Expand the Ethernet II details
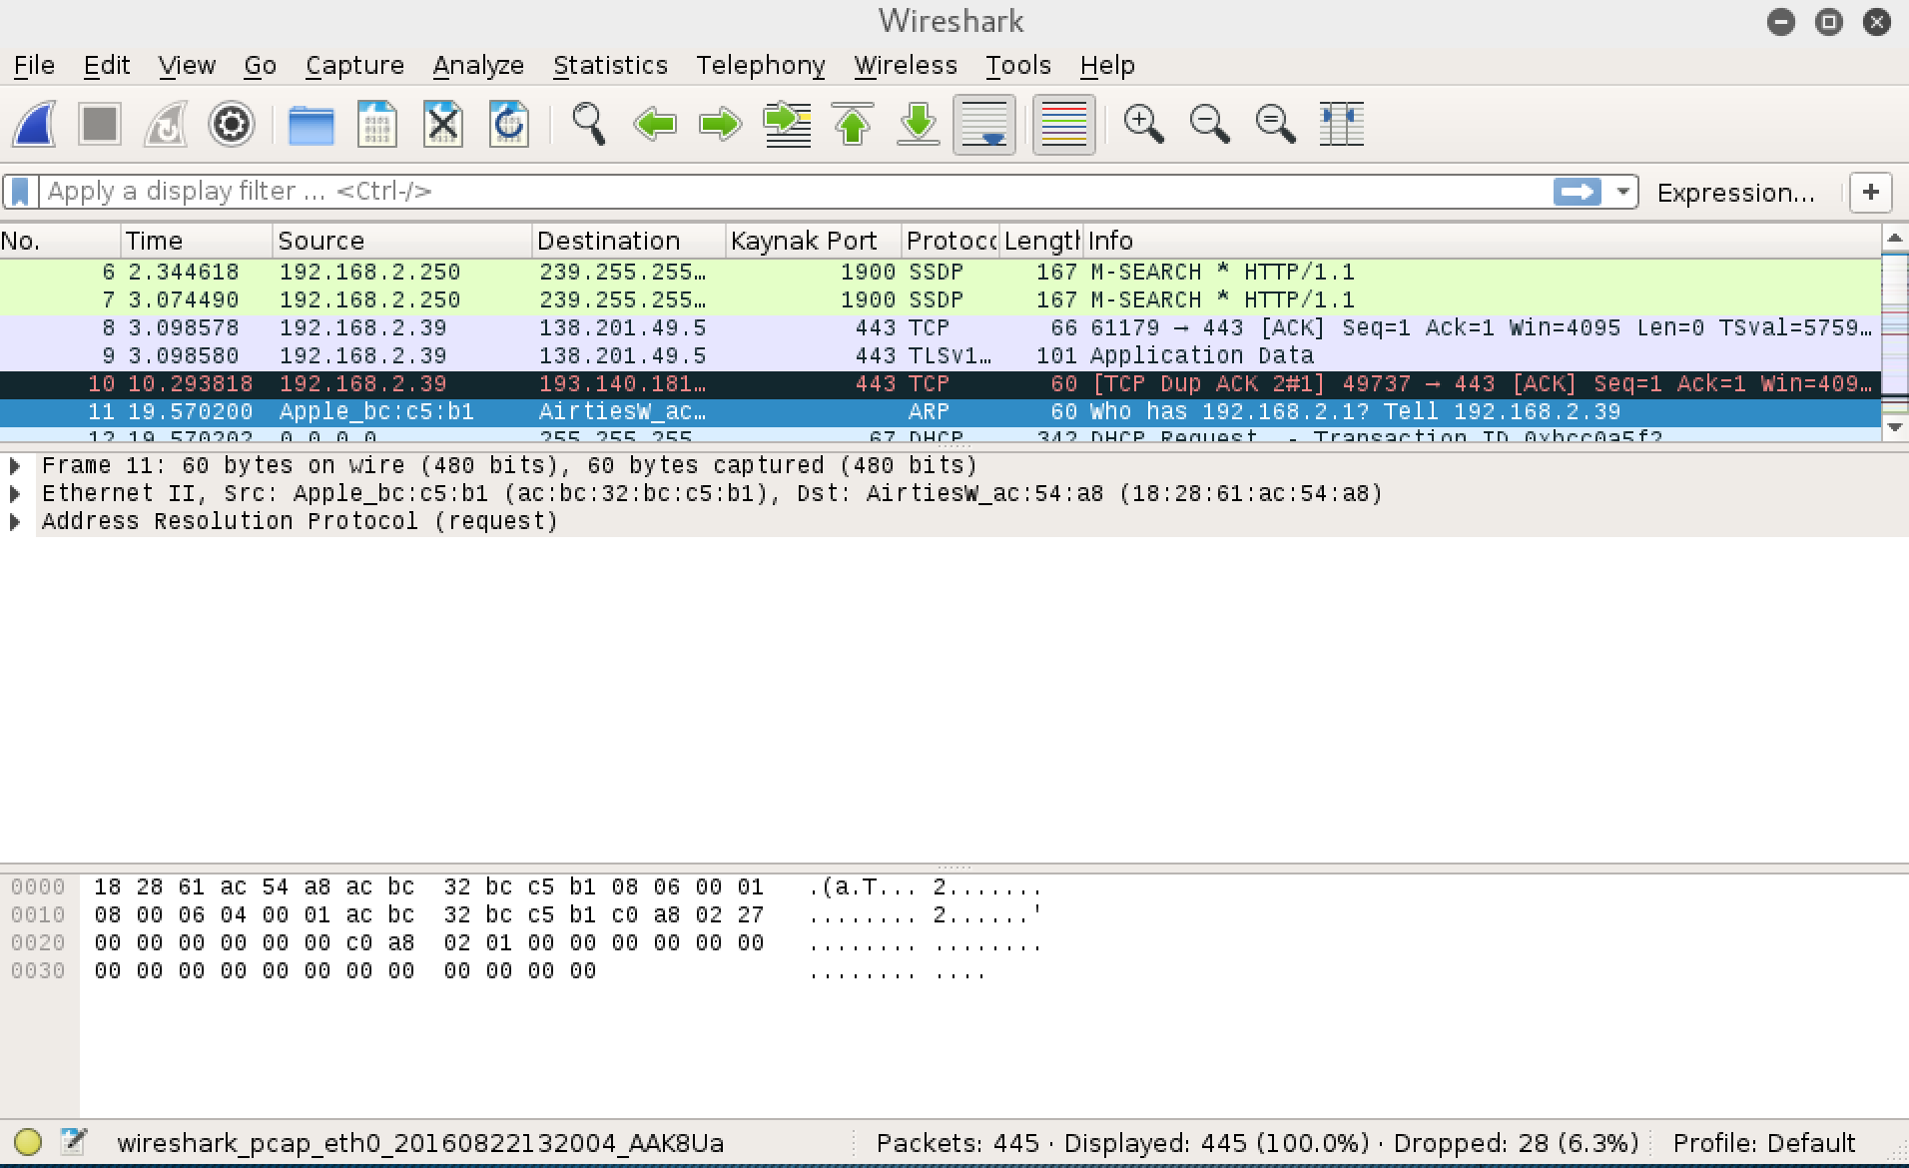 pyautogui.click(x=15, y=494)
